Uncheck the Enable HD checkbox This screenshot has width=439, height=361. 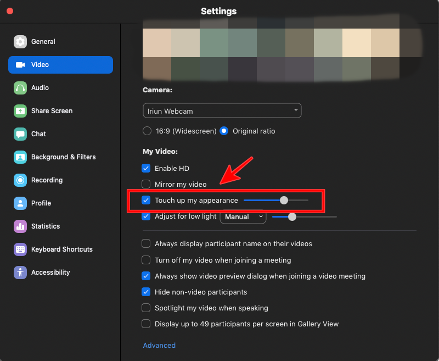pyautogui.click(x=146, y=168)
